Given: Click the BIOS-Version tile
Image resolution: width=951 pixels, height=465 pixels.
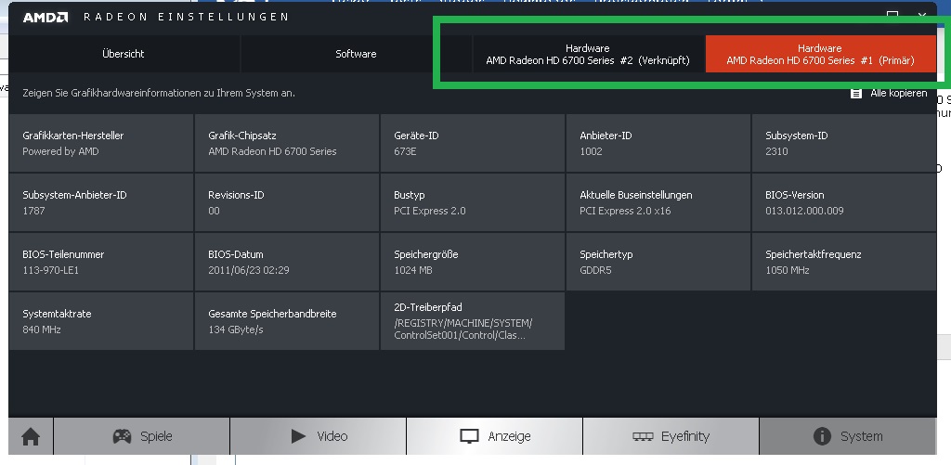Looking at the screenshot, I should 843,202.
